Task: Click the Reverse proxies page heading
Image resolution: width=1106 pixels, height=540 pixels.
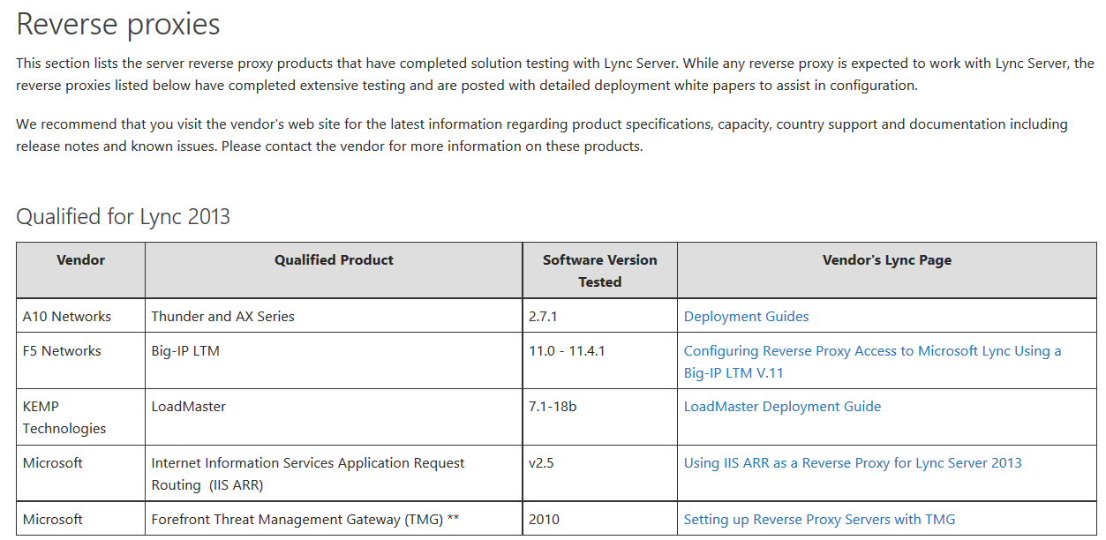Action: pyautogui.click(x=118, y=24)
